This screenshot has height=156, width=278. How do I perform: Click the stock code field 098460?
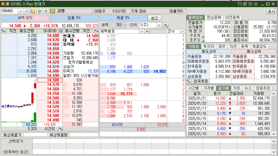(9, 11)
